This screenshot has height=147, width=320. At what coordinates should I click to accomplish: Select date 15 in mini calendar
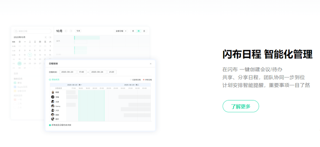pyautogui.click(x=50, y=55)
